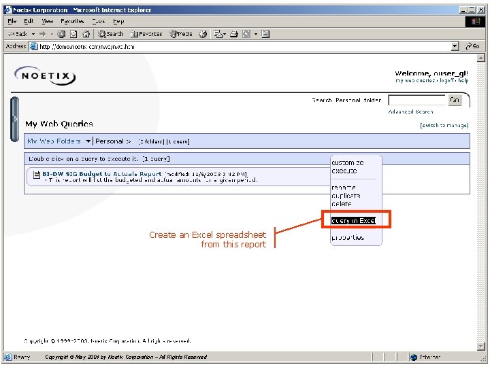Open the help link under the welcome text

pyautogui.click(x=463, y=80)
